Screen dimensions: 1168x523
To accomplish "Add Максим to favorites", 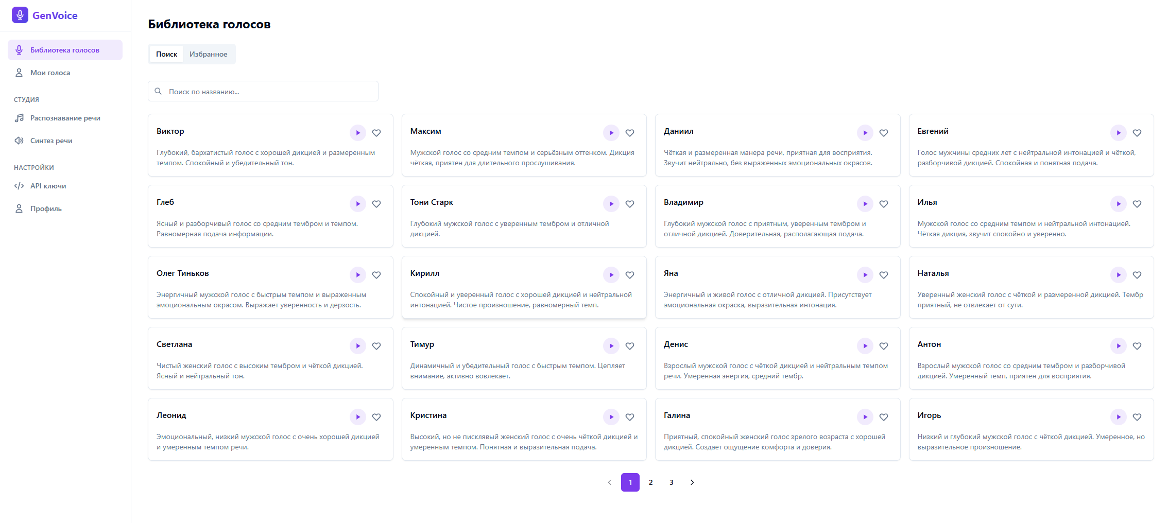I will tap(630, 132).
